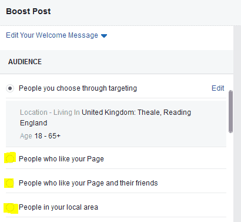Open the Edit Your Welcome Message link
Viewport: 241px width, 222px height.
pyautogui.click(x=52, y=35)
